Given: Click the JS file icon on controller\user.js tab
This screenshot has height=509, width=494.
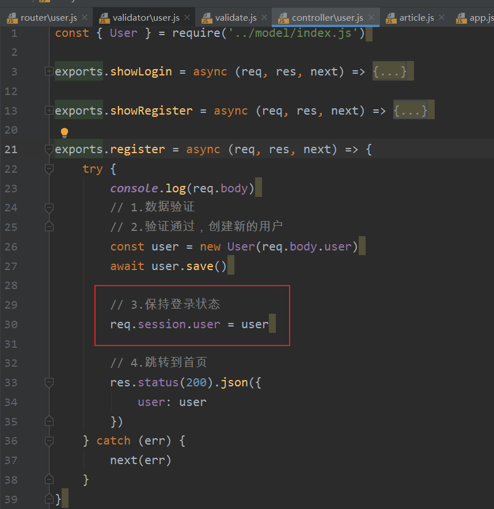Looking at the screenshot, I should tap(283, 18).
